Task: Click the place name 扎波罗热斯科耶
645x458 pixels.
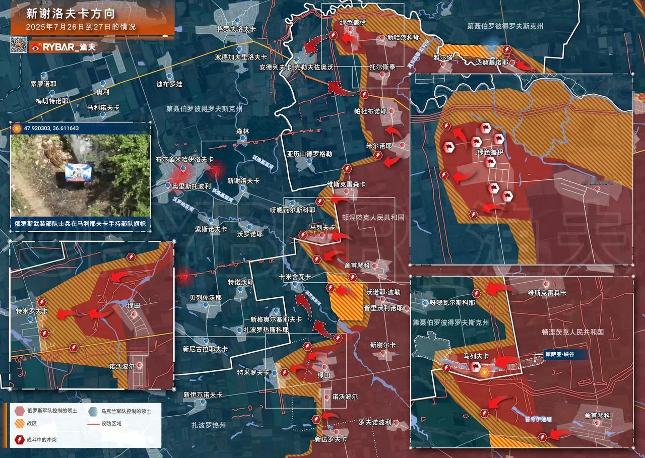Action: (x=266, y=330)
